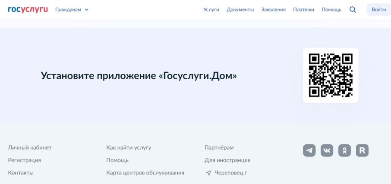
Task: Click the footer Помощь link
Action: point(117,160)
